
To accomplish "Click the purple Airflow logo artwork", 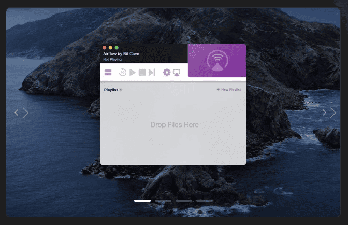I will [x=218, y=61].
